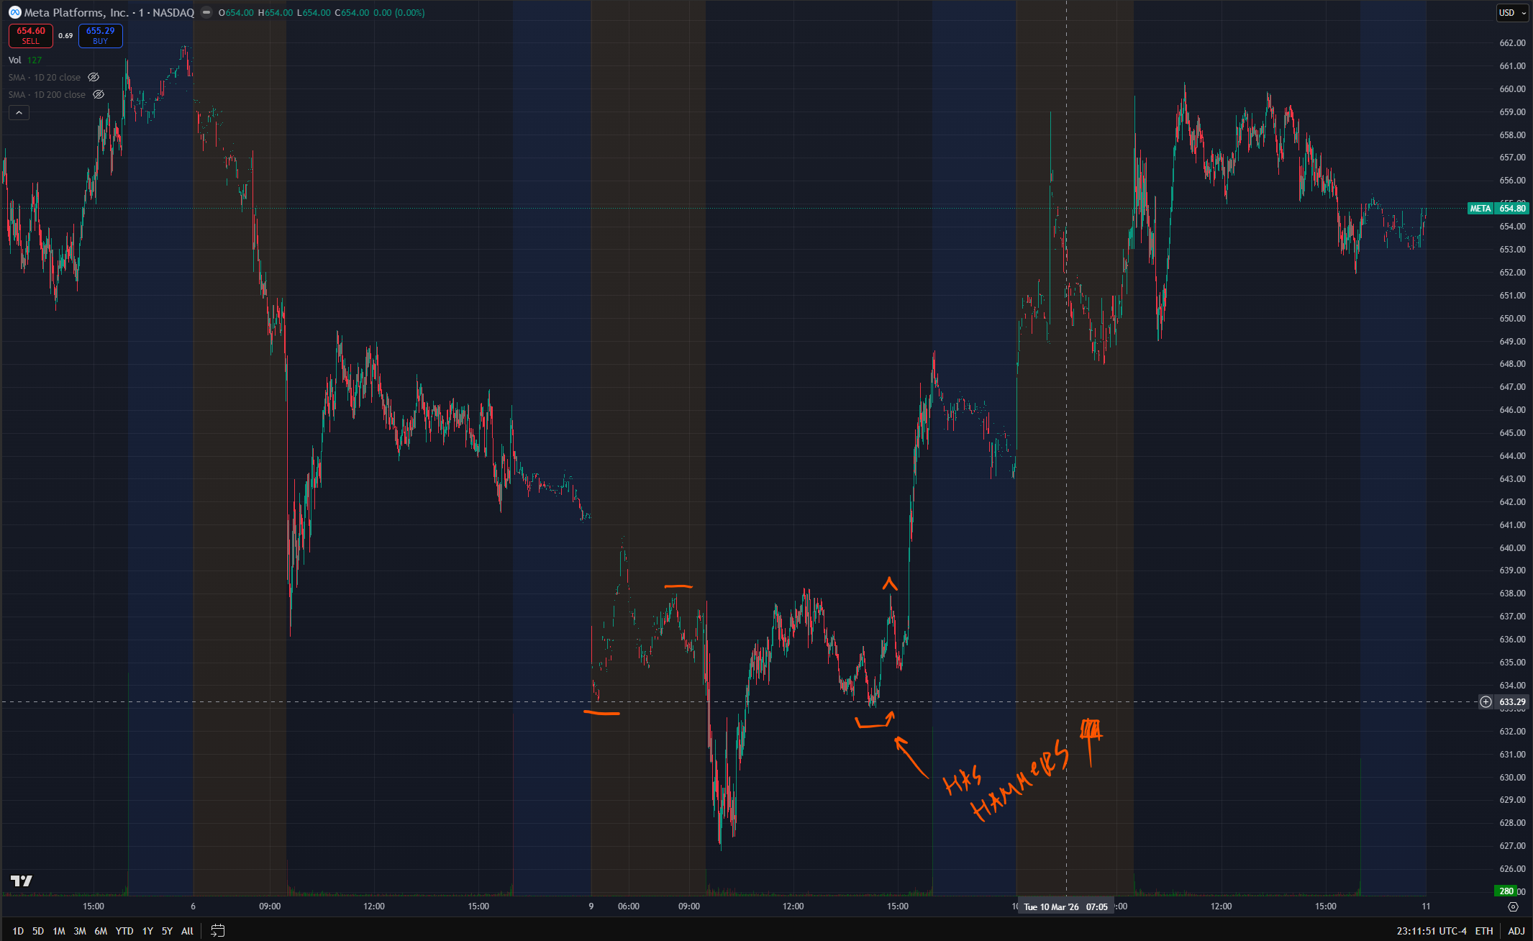This screenshot has width=1533, height=941.
Task: Click the plus icon on the price crosshair
Action: [x=1486, y=701]
